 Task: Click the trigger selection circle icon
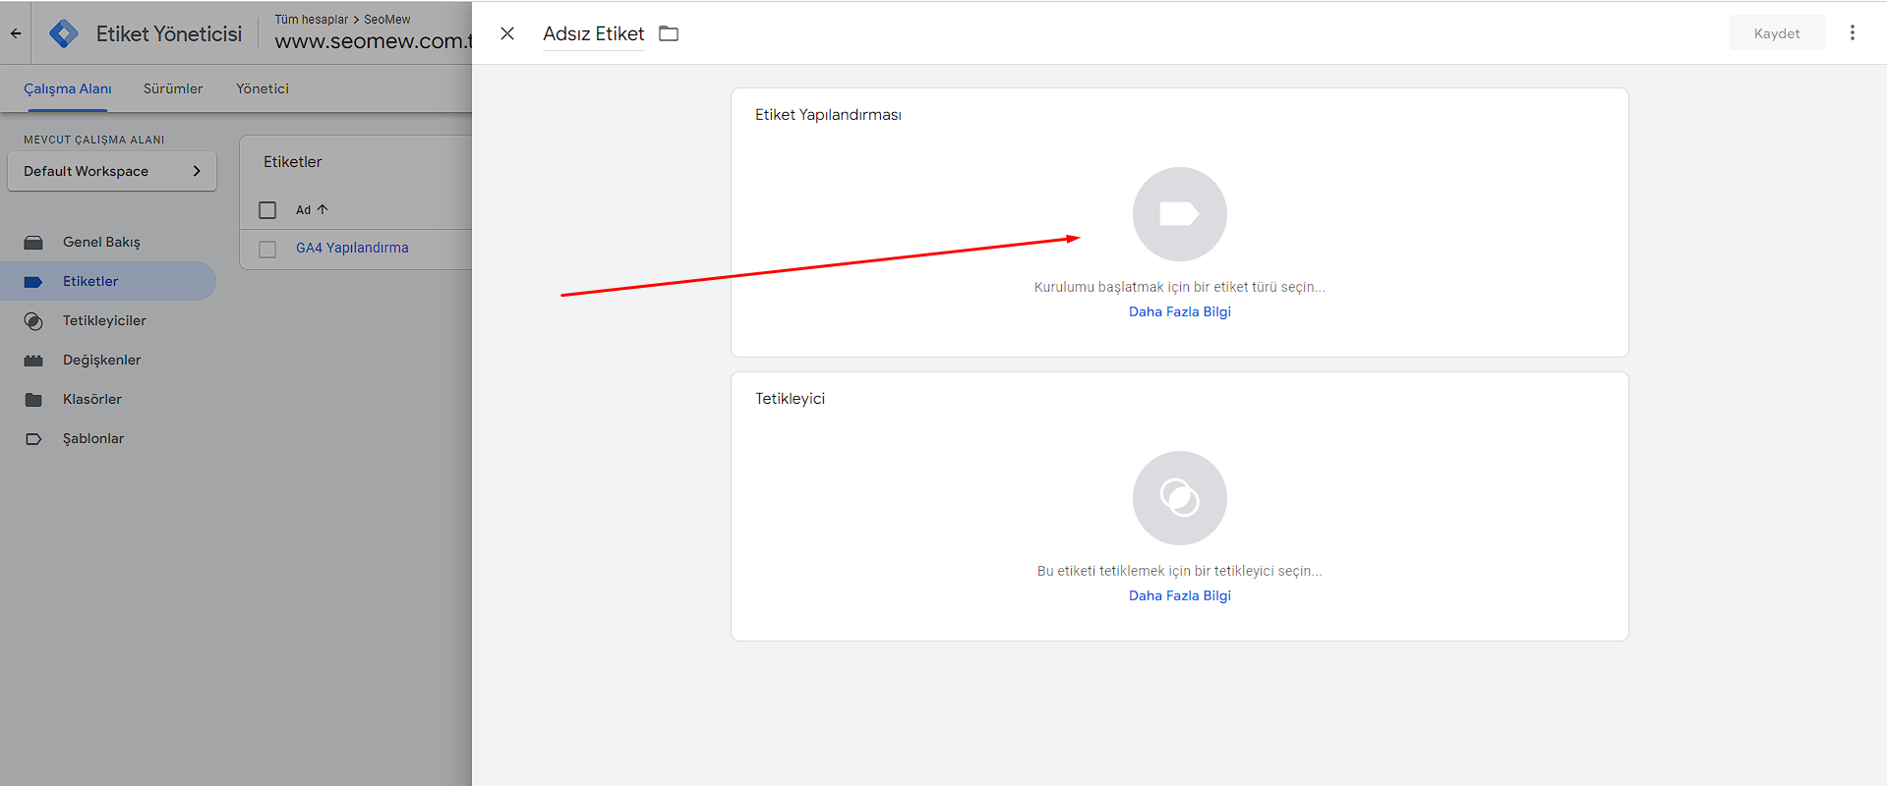point(1179,498)
